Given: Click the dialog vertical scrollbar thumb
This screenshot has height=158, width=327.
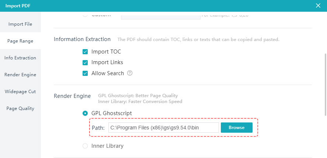Looking at the screenshot, I should tap(326, 84).
